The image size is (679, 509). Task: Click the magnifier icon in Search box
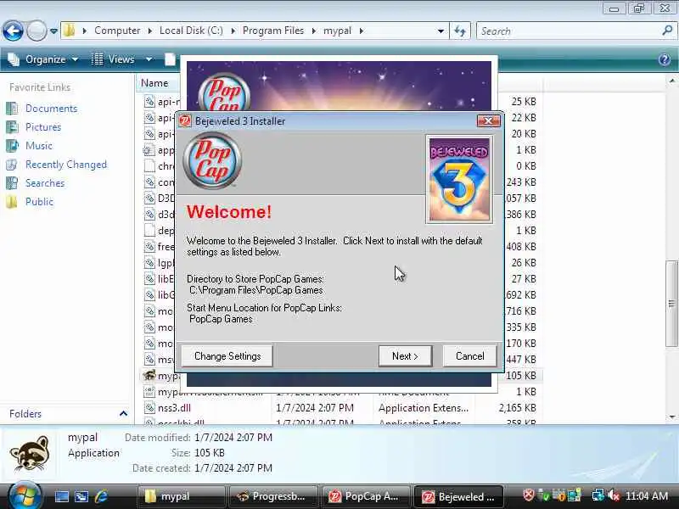667,31
